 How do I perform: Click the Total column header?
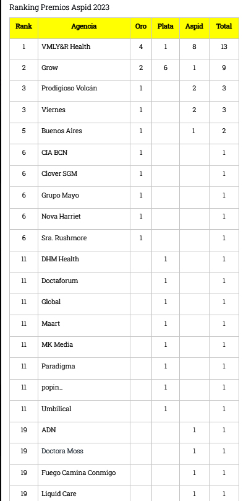point(224,28)
